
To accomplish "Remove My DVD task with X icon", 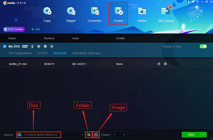I will coord(52,47).
